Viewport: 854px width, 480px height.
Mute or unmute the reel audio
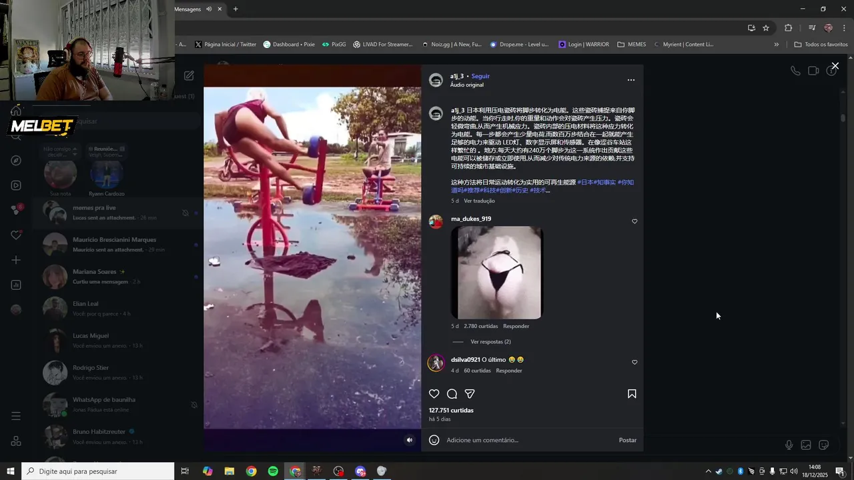click(410, 440)
